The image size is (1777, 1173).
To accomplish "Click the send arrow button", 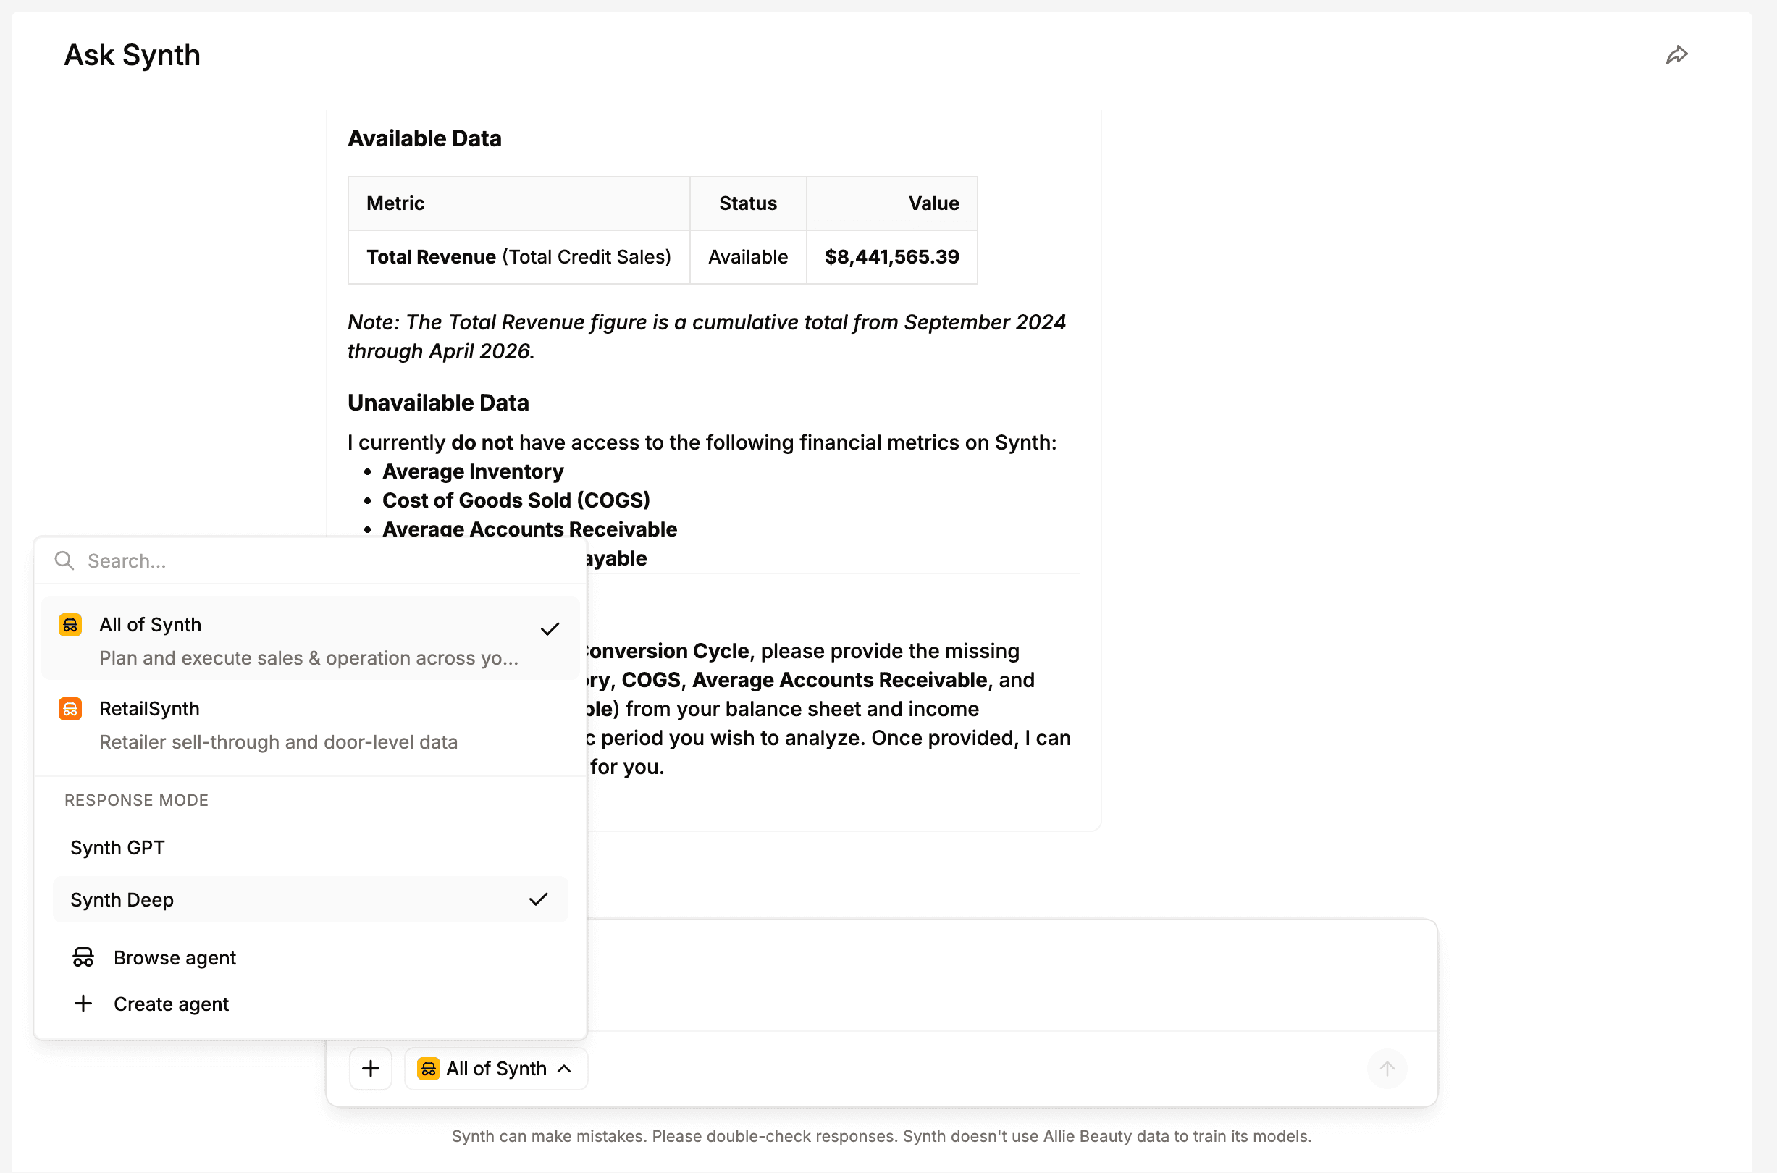I will [x=1387, y=1068].
